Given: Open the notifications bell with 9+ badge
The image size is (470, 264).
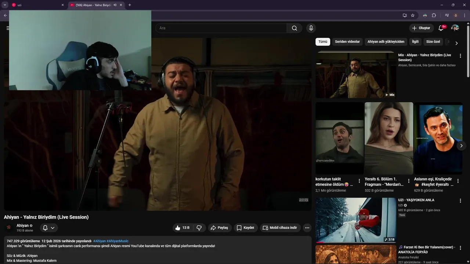Looking at the screenshot, I should tap(441, 28).
